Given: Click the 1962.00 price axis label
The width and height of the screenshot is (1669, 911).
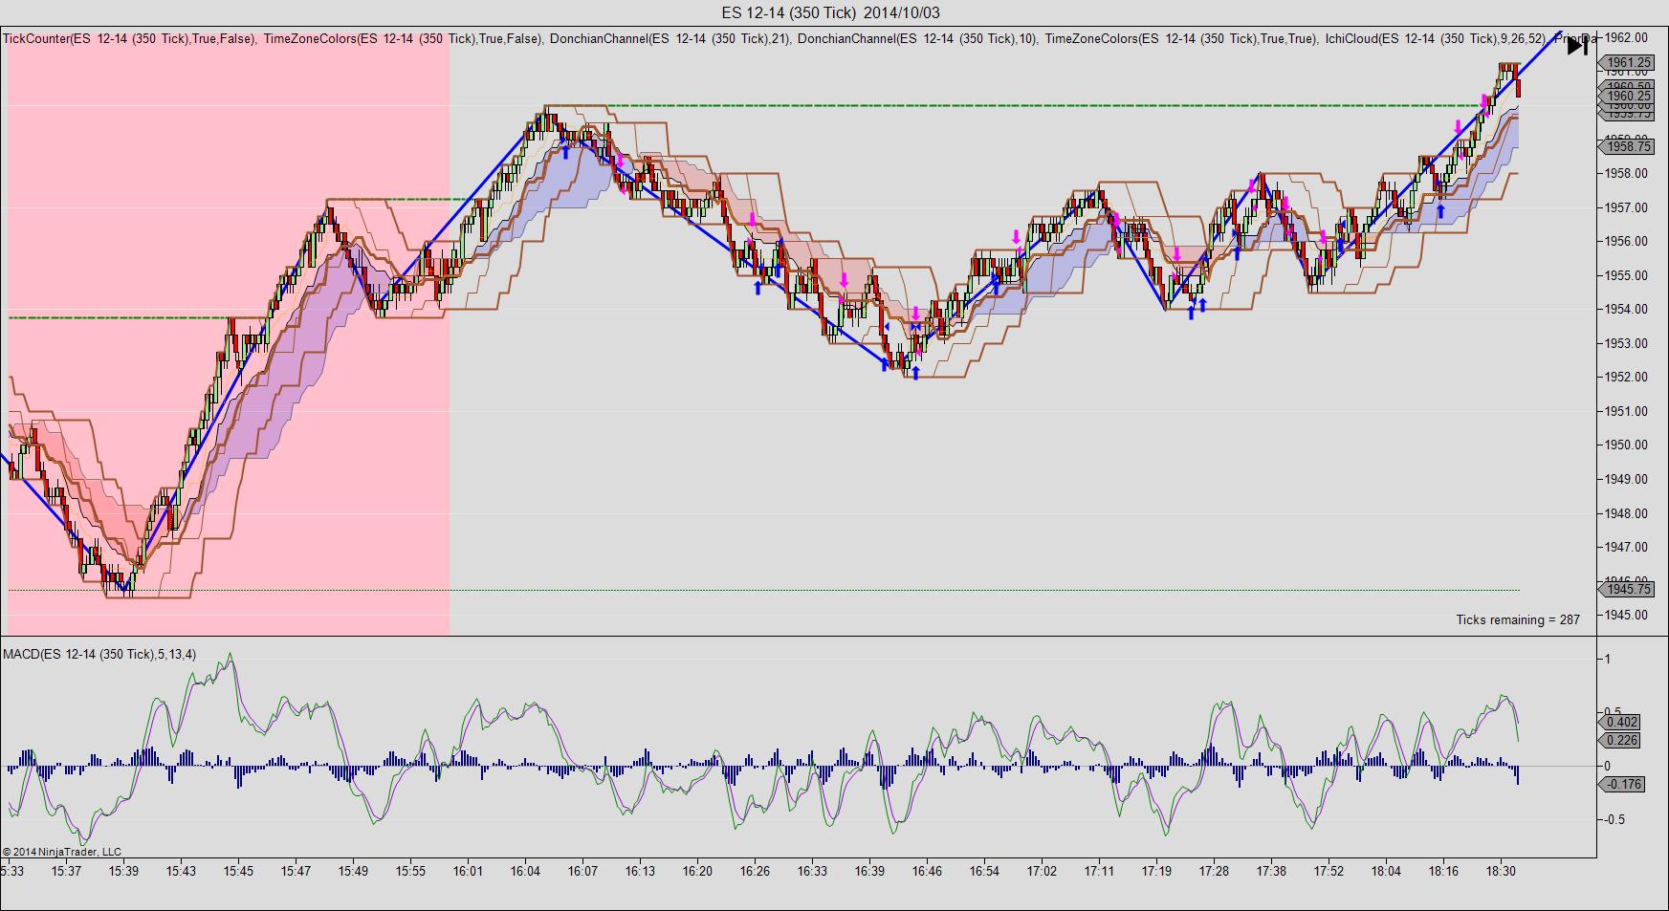Looking at the screenshot, I should (1627, 38).
